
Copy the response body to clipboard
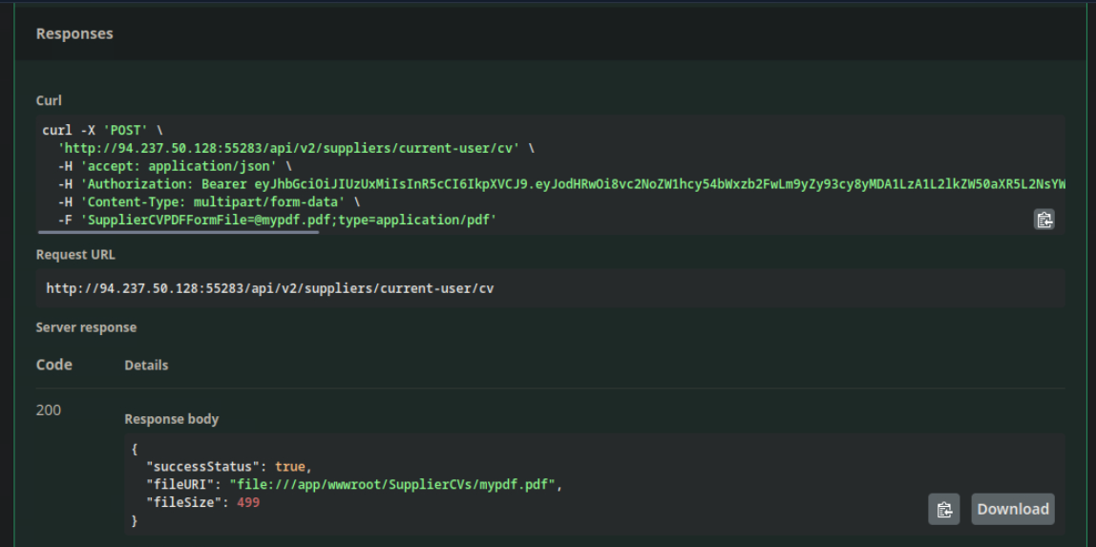(943, 509)
